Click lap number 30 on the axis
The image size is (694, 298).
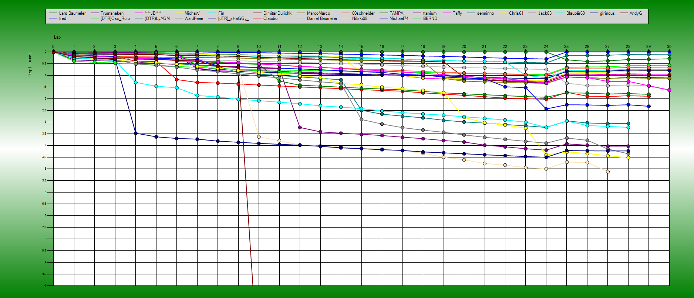669,47
